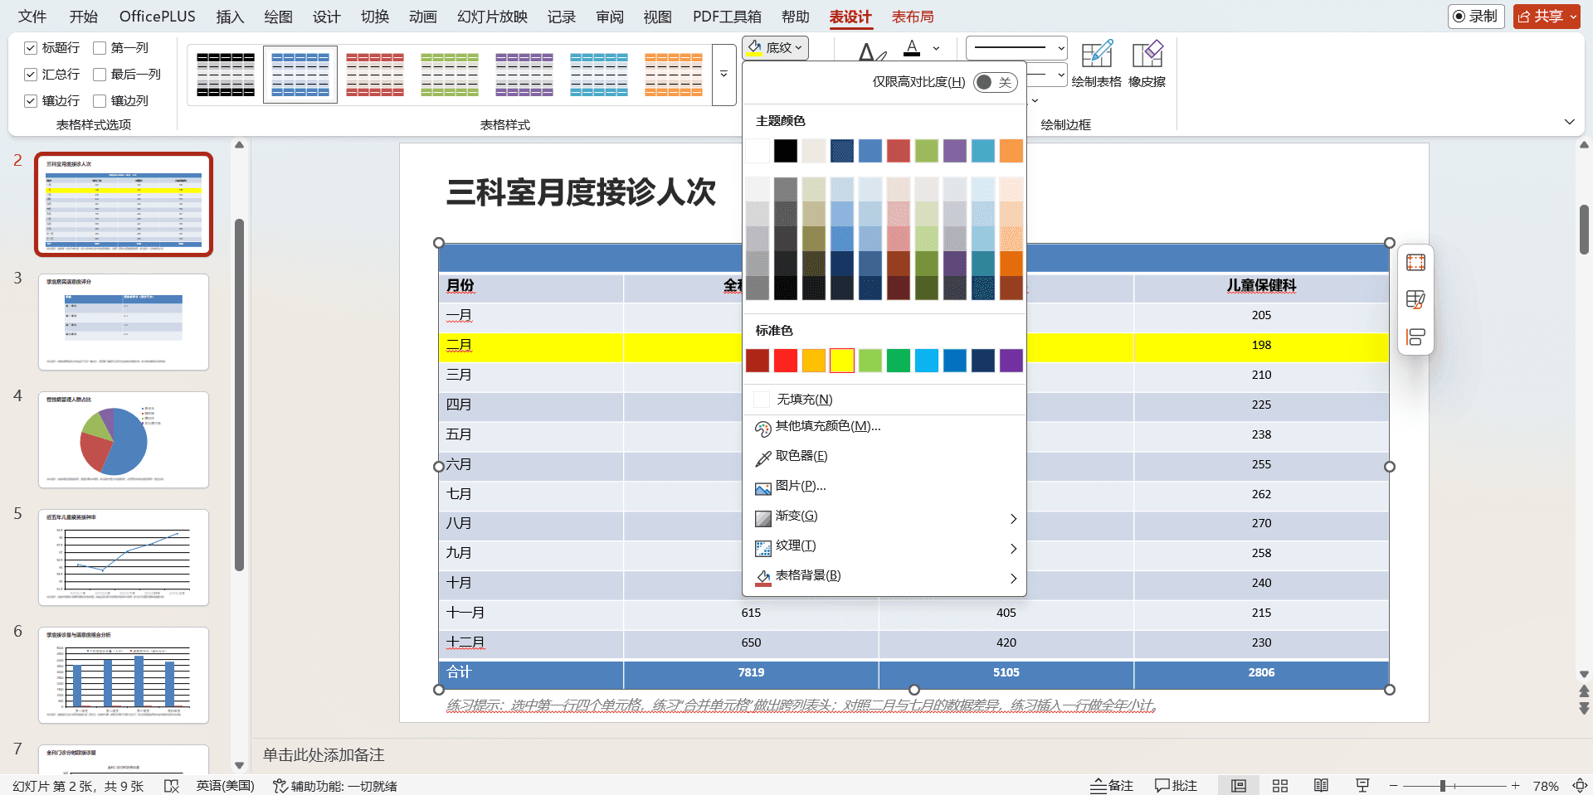Open 批注 comments in status bar
Viewport: 1593px width, 795px height.
click(1176, 786)
